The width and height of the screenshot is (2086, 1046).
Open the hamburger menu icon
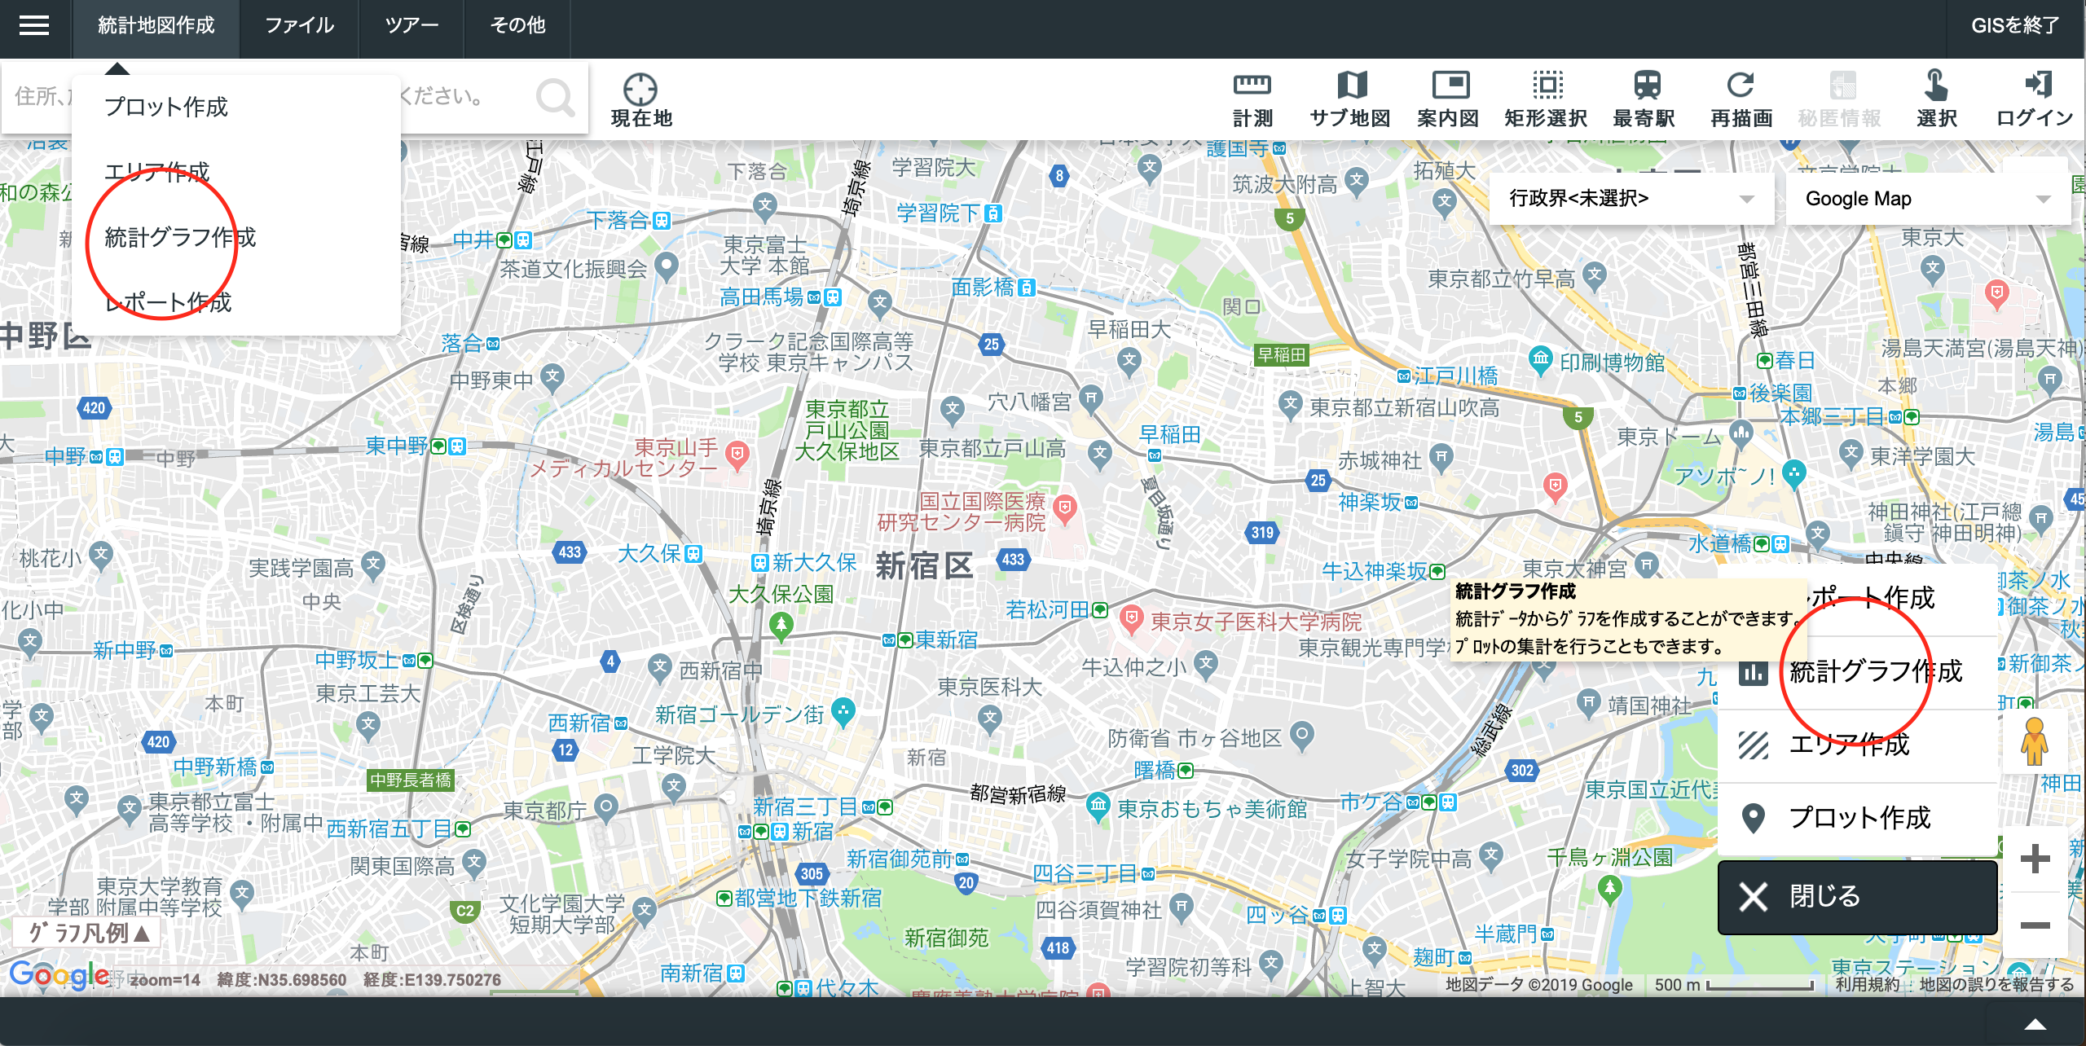click(x=34, y=25)
